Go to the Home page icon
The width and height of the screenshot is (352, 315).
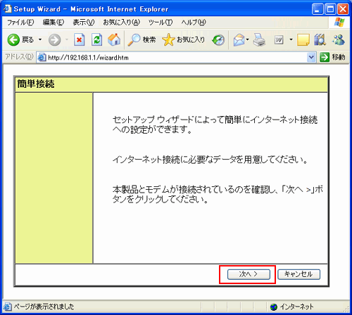pyautogui.click(x=114, y=39)
